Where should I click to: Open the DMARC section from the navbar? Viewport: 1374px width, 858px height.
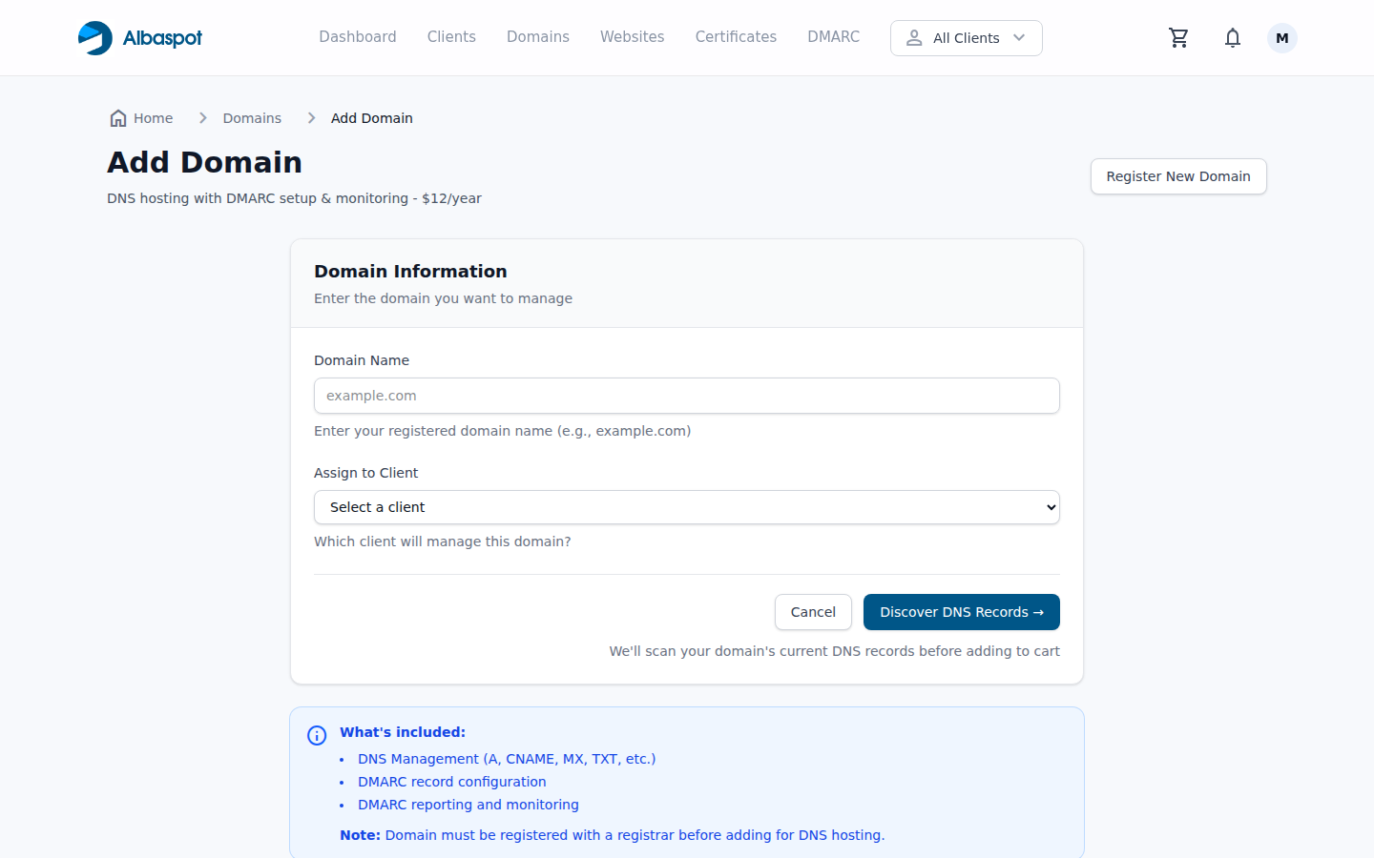pos(833,36)
